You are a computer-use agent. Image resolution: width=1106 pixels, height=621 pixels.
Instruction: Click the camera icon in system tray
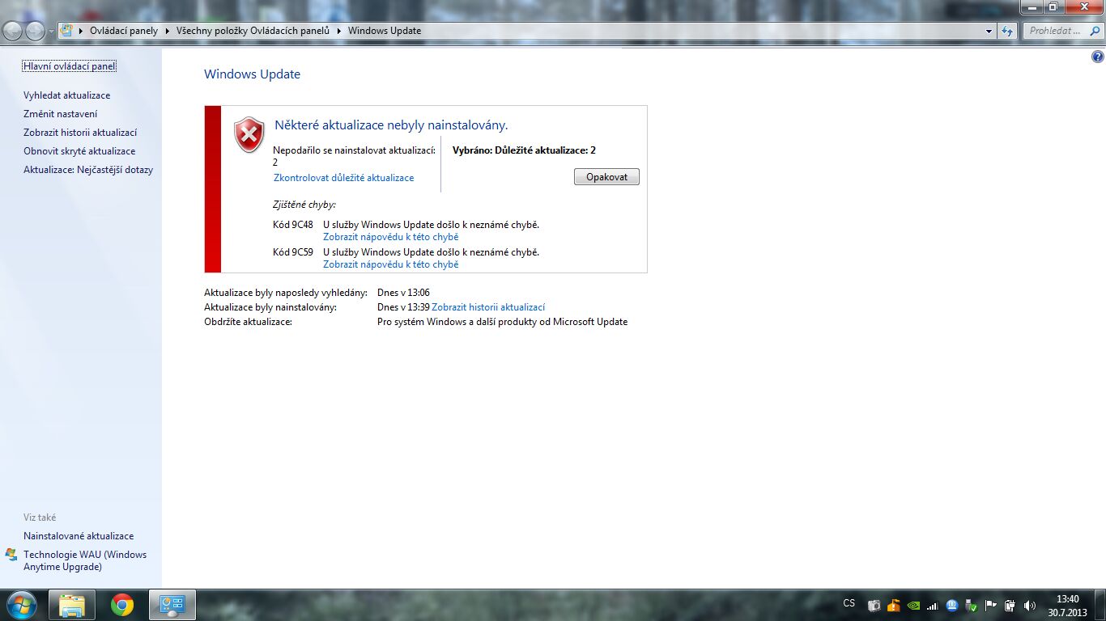click(874, 605)
